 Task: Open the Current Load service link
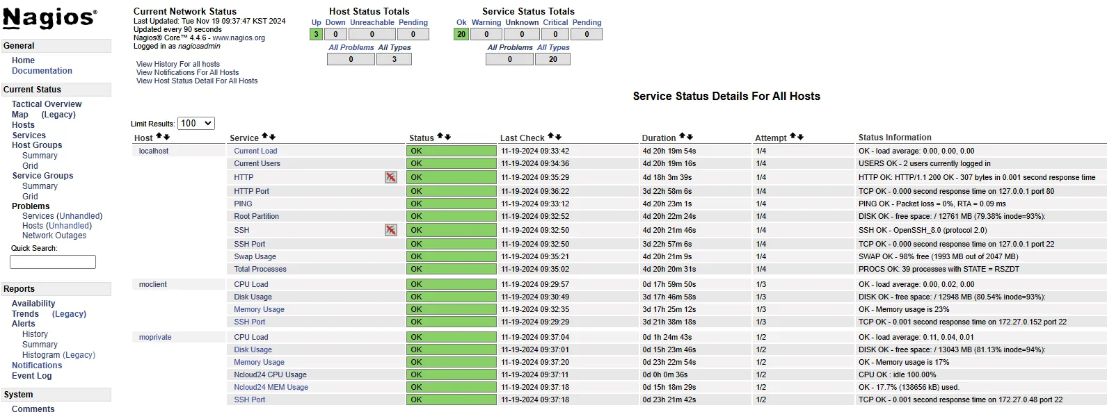tap(255, 151)
